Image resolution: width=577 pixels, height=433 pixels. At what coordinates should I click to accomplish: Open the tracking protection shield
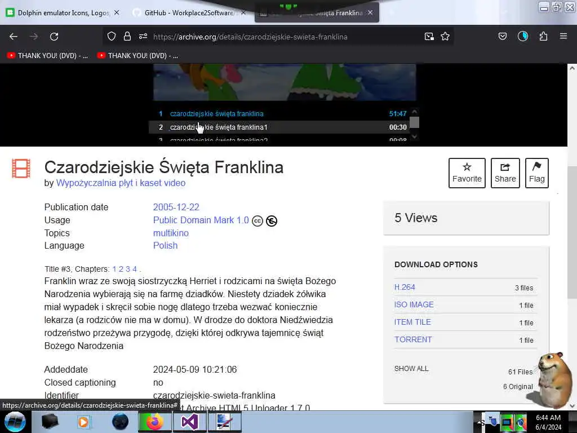(112, 36)
